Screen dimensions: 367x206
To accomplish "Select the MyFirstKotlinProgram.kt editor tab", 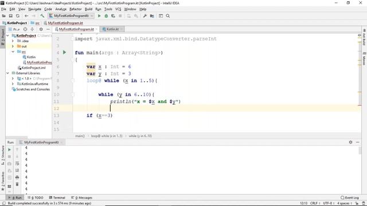I will [x=76, y=29].
